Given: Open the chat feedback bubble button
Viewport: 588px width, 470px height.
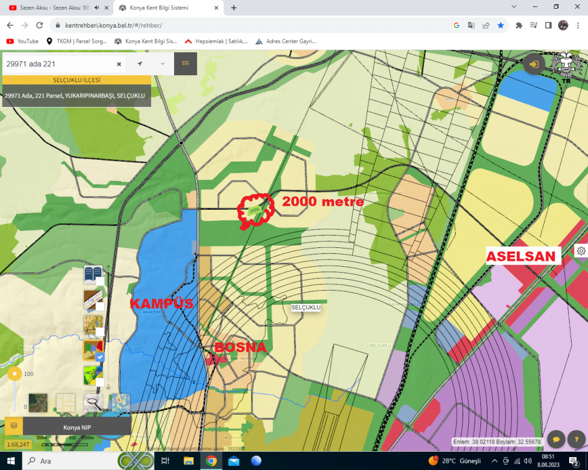Looking at the screenshot, I should pos(556,439).
